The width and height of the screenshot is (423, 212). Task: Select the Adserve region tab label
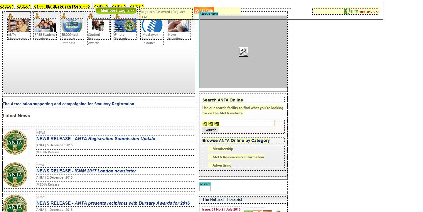205,184
